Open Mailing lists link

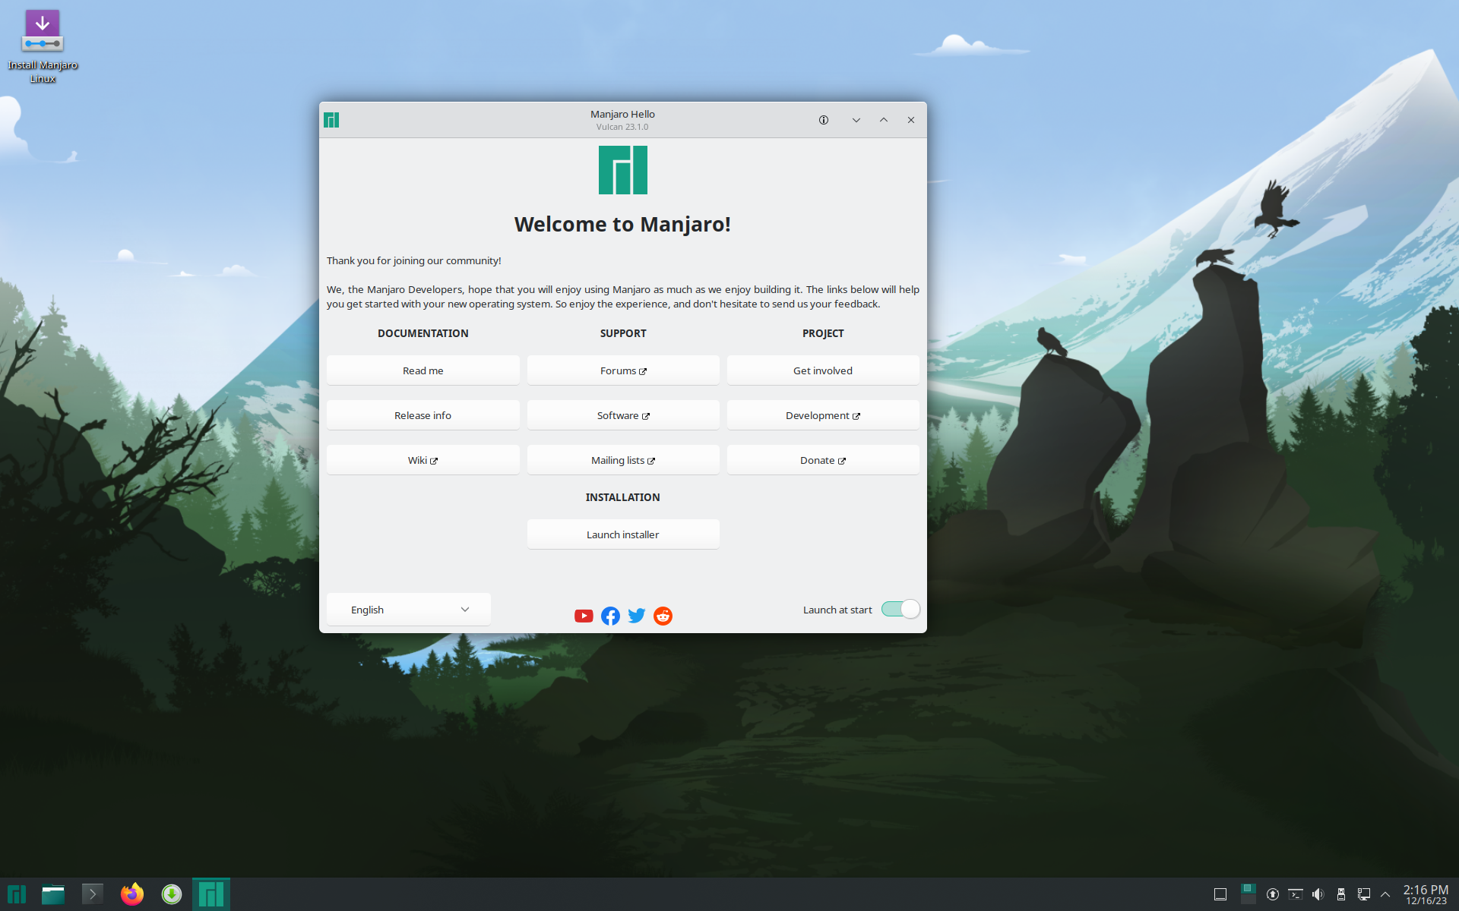coord(623,460)
